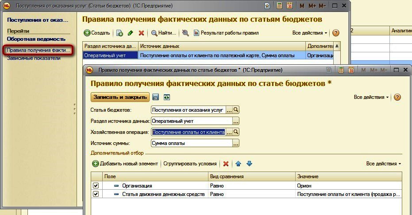
Task: Open Оборотная ведомость in navigation panel
Action: point(36,39)
